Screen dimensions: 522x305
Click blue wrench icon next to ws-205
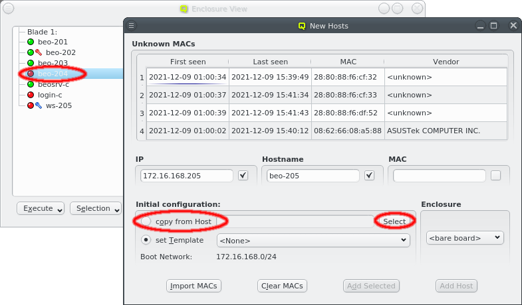pos(39,105)
